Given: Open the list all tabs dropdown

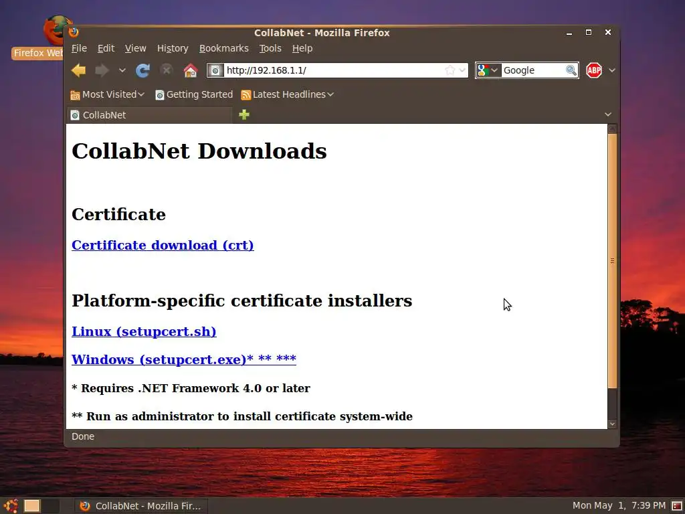Looking at the screenshot, I should 607,114.
